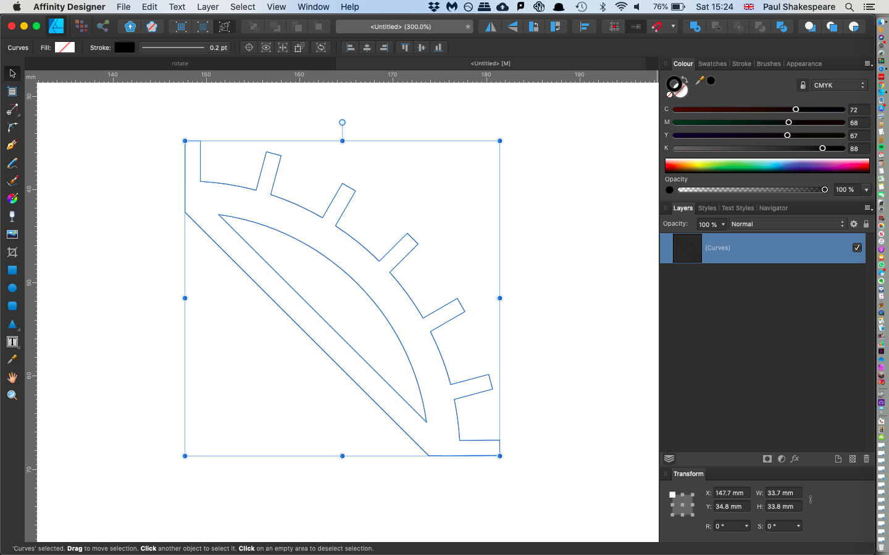Open the Select menu
Viewport: 889px width, 555px height.
[x=243, y=7]
